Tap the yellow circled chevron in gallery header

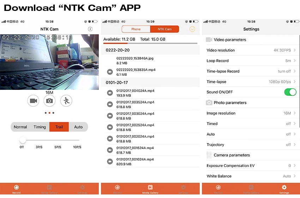tap(192, 29)
